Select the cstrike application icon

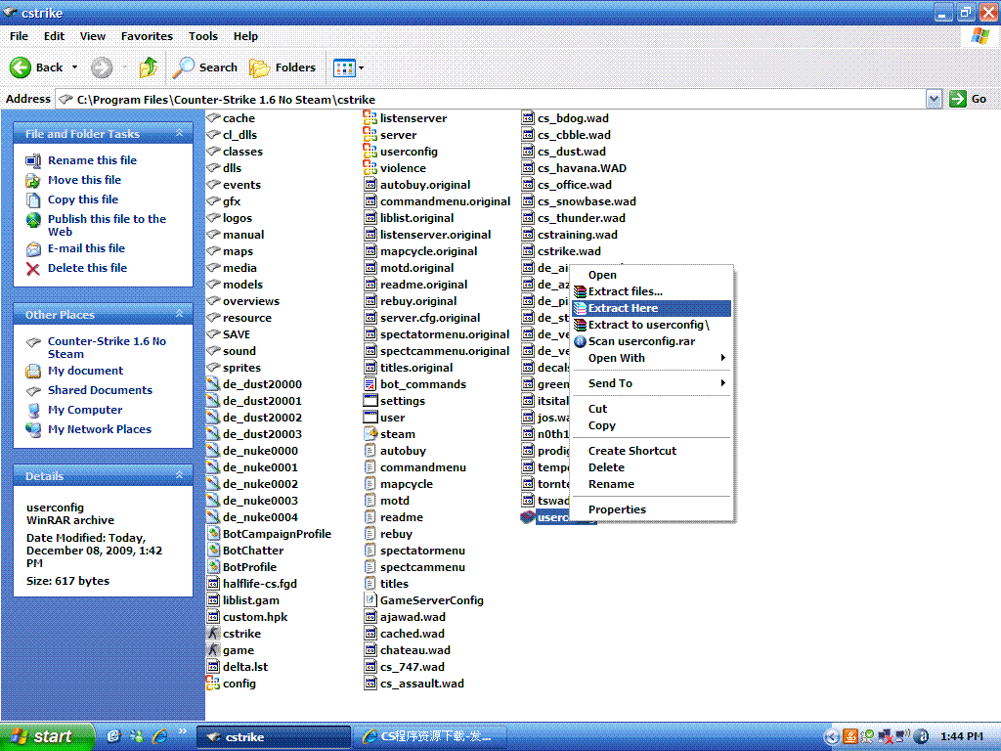(214, 634)
